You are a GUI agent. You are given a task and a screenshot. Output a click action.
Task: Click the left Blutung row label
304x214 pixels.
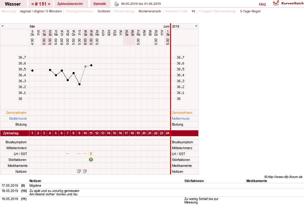(x=21, y=125)
